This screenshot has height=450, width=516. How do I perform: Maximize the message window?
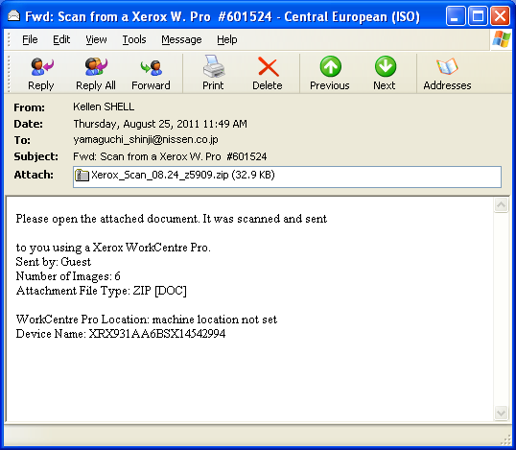click(x=478, y=15)
